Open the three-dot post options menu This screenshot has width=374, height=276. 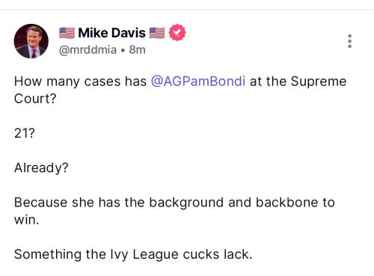pos(350,41)
